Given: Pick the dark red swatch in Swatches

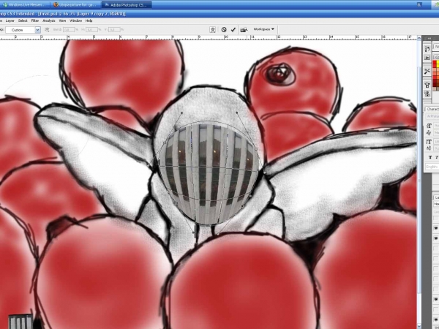Looking at the screenshot, I should [x=435, y=84].
